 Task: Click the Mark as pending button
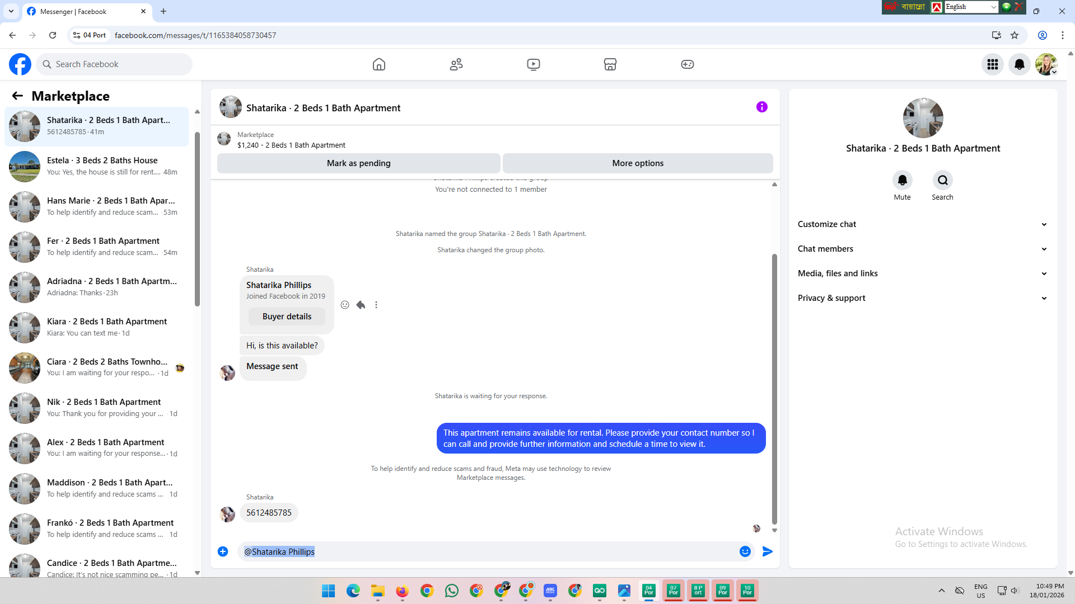pos(358,163)
